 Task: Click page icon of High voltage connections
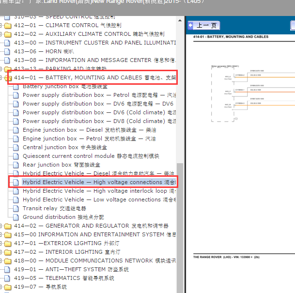pos(16,182)
